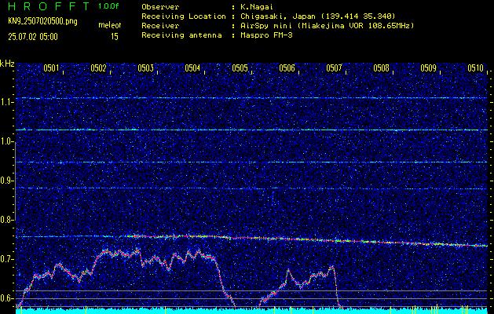The image size is (494, 314).
Task: Click the 0504 time label
Action: [192, 68]
